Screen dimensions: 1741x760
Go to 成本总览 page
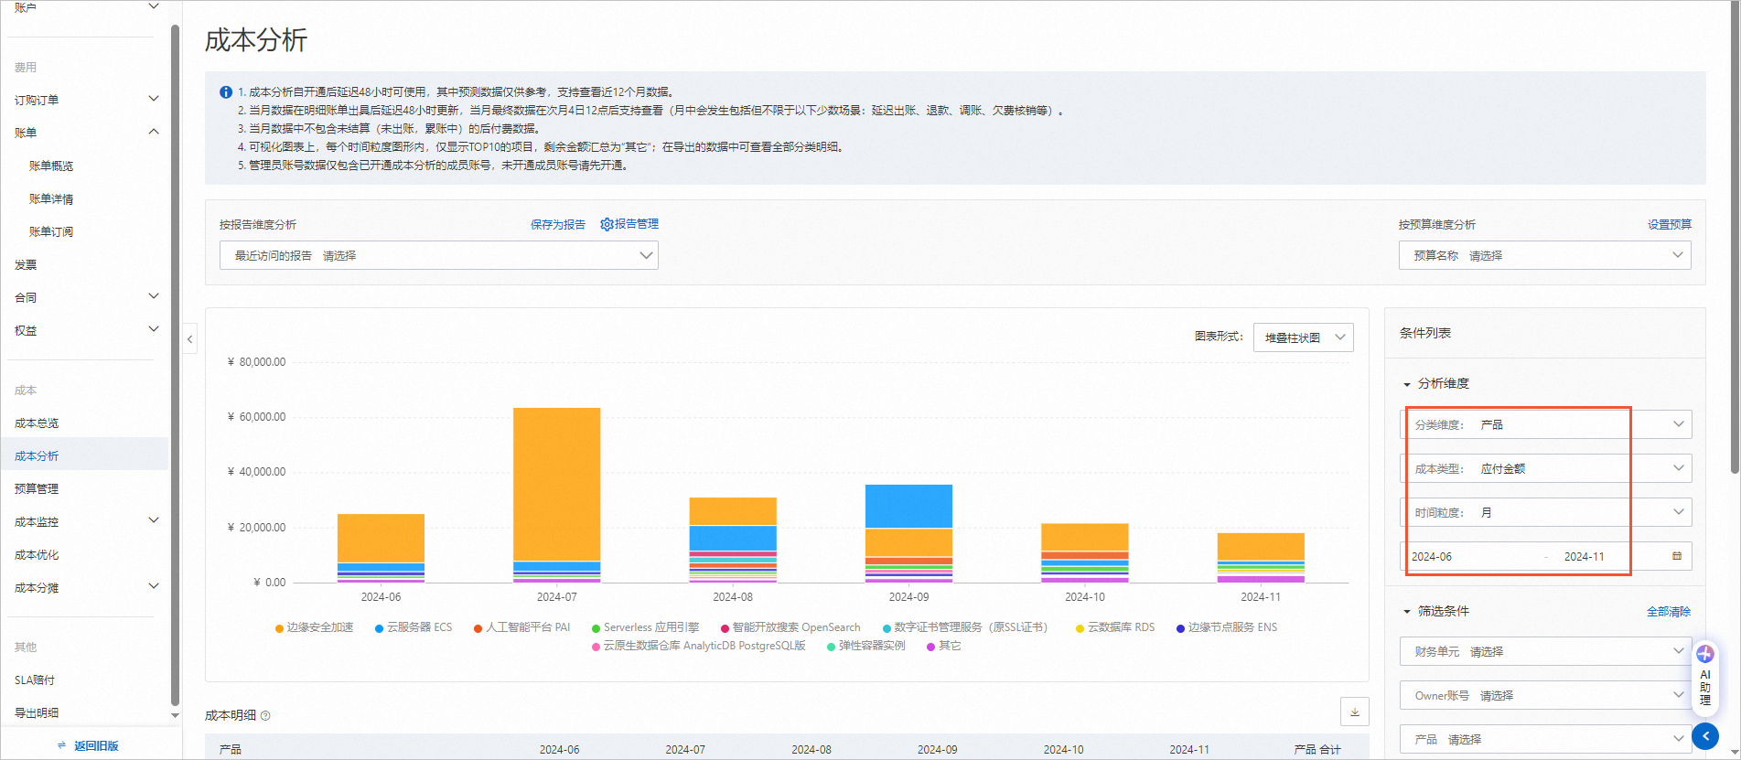[37, 423]
